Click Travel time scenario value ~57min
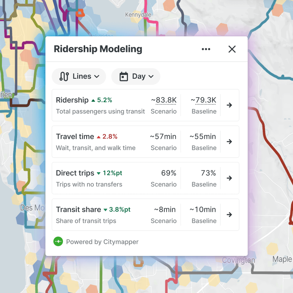 coord(163,137)
